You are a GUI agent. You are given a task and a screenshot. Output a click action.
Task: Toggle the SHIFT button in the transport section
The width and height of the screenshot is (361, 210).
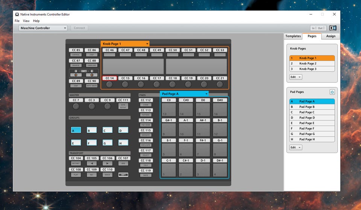[123, 175]
